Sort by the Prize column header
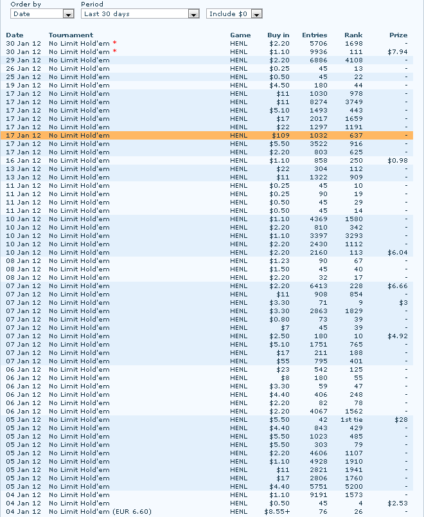Viewport: 424px width, 517px height. point(398,35)
